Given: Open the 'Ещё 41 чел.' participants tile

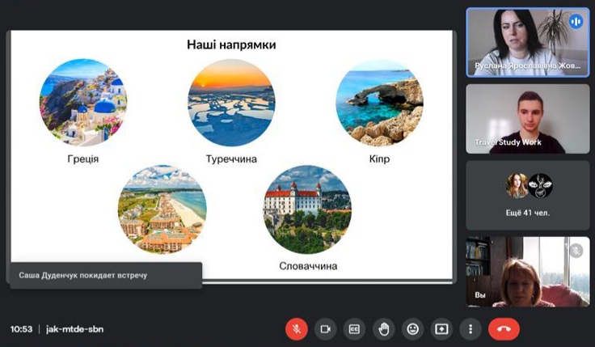Looking at the screenshot, I should tap(527, 195).
